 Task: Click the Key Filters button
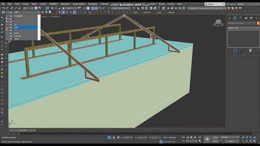pos(232,141)
